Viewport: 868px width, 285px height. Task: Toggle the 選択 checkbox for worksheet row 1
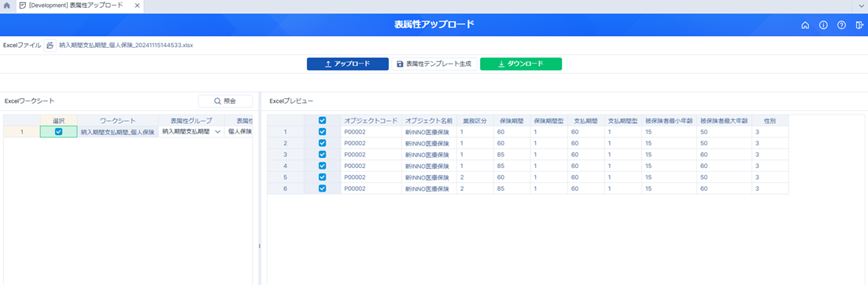tap(59, 131)
